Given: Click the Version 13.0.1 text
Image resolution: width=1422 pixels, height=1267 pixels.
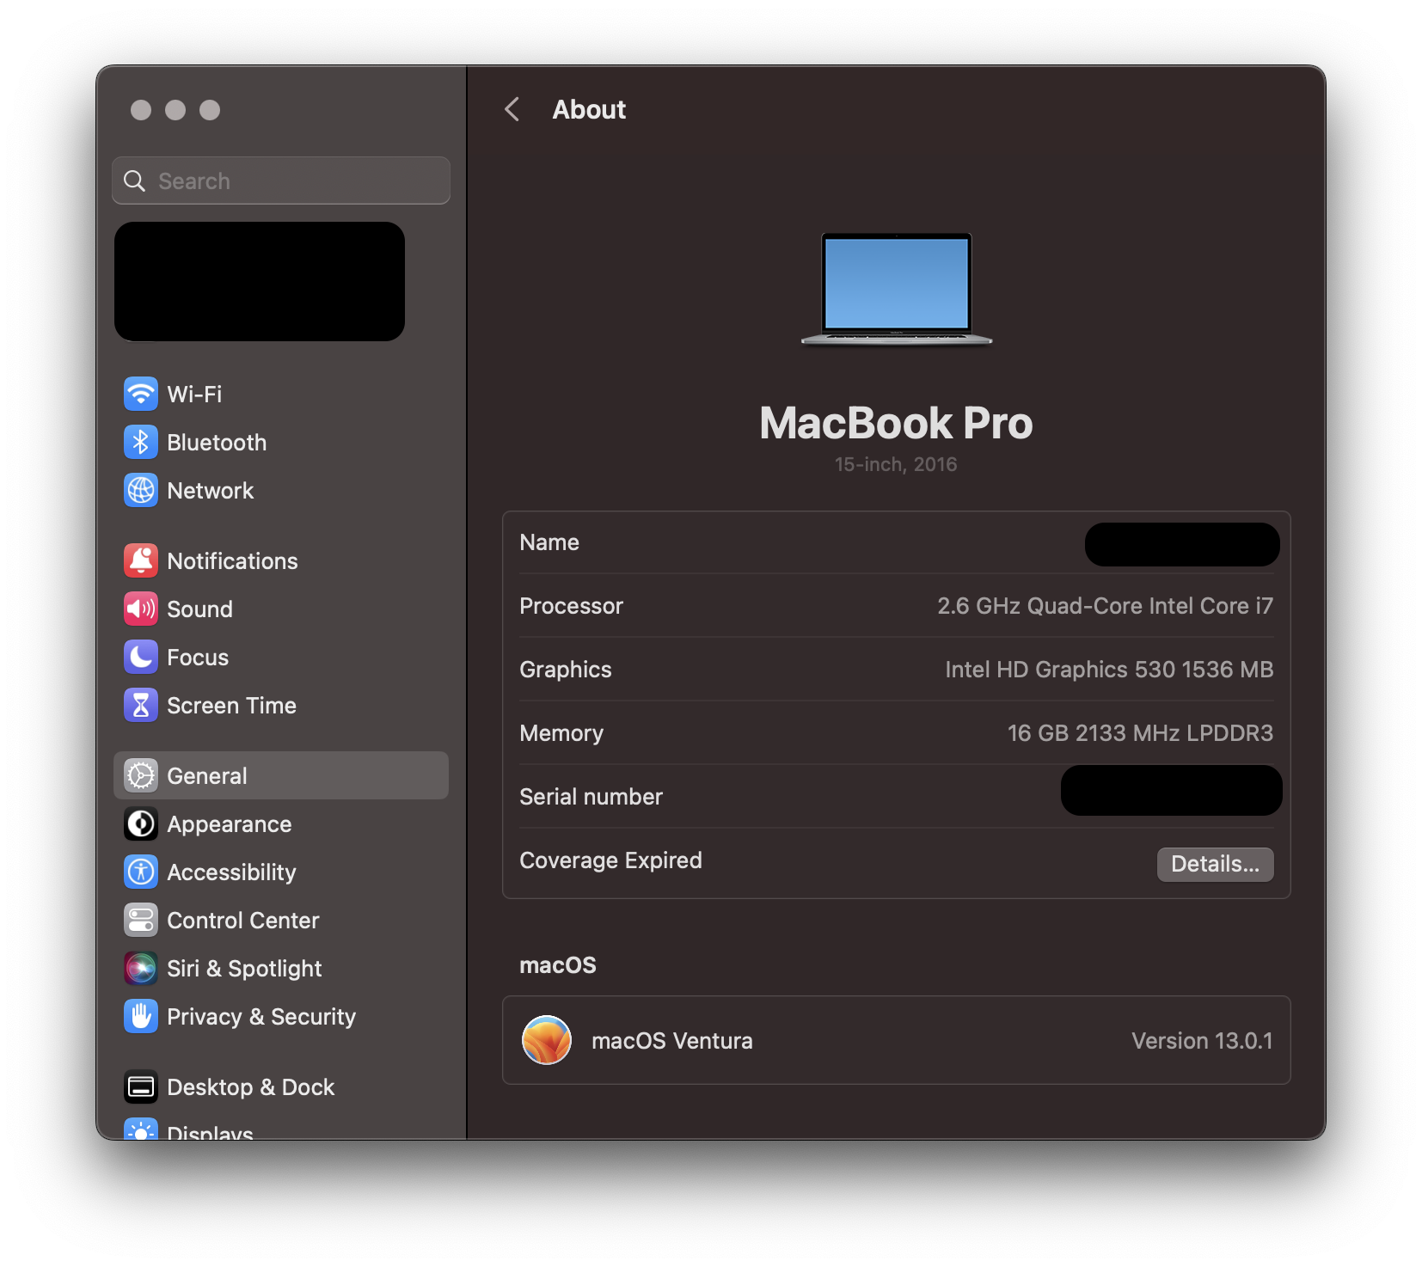Looking at the screenshot, I should pyautogui.click(x=1202, y=1041).
